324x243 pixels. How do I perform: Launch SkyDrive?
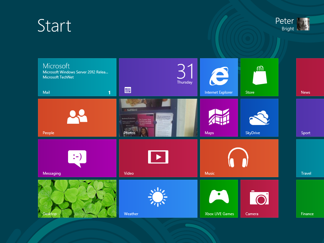click(259, 117)
